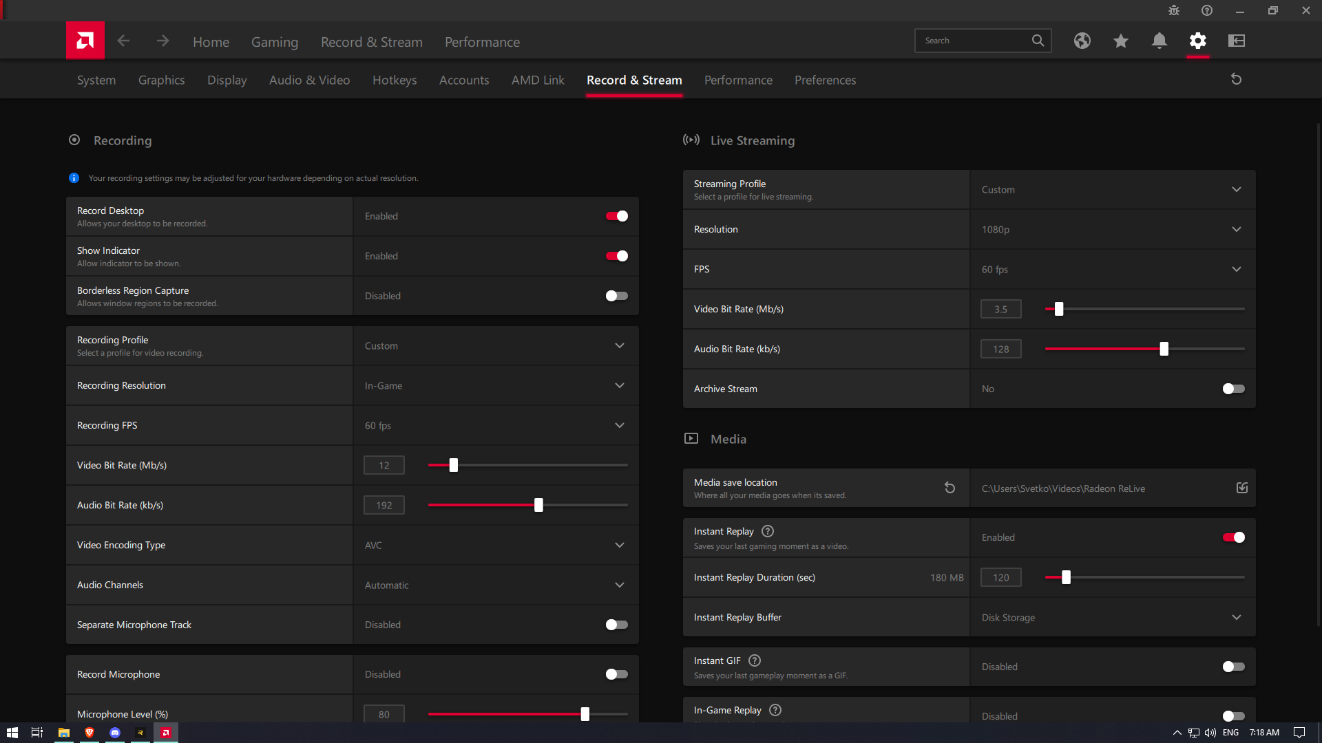Open the bug report icon
Image resolution: width=1322 pixels, height=743 pixels.
1174,10
